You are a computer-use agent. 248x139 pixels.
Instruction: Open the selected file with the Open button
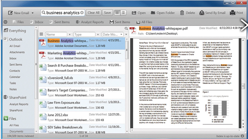click(139, 13)
